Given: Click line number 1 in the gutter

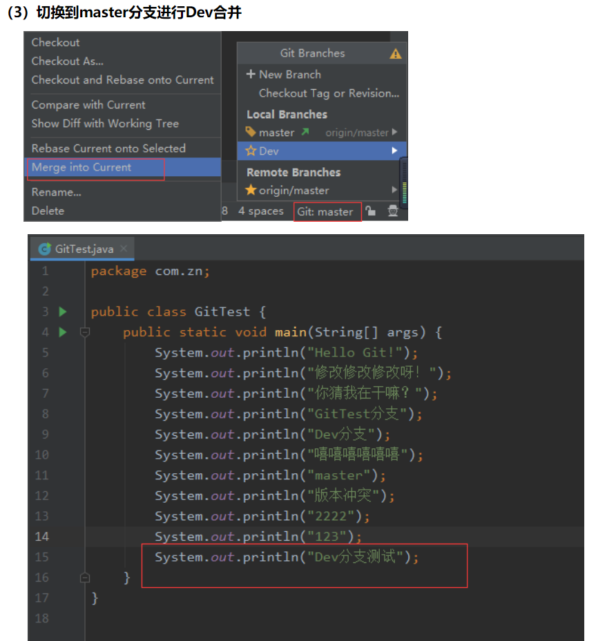Looking at the screenshot, I should click(x=45, y=271).
